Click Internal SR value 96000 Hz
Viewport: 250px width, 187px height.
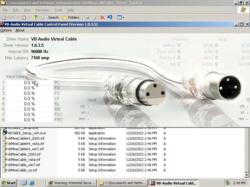[40, 51]
